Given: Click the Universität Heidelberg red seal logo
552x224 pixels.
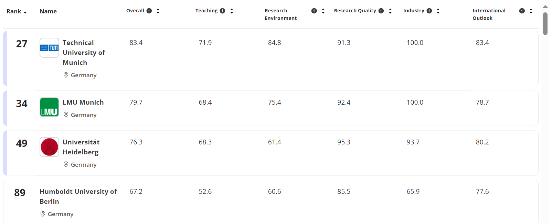Looking at the screenshot, I should point(49,147).
